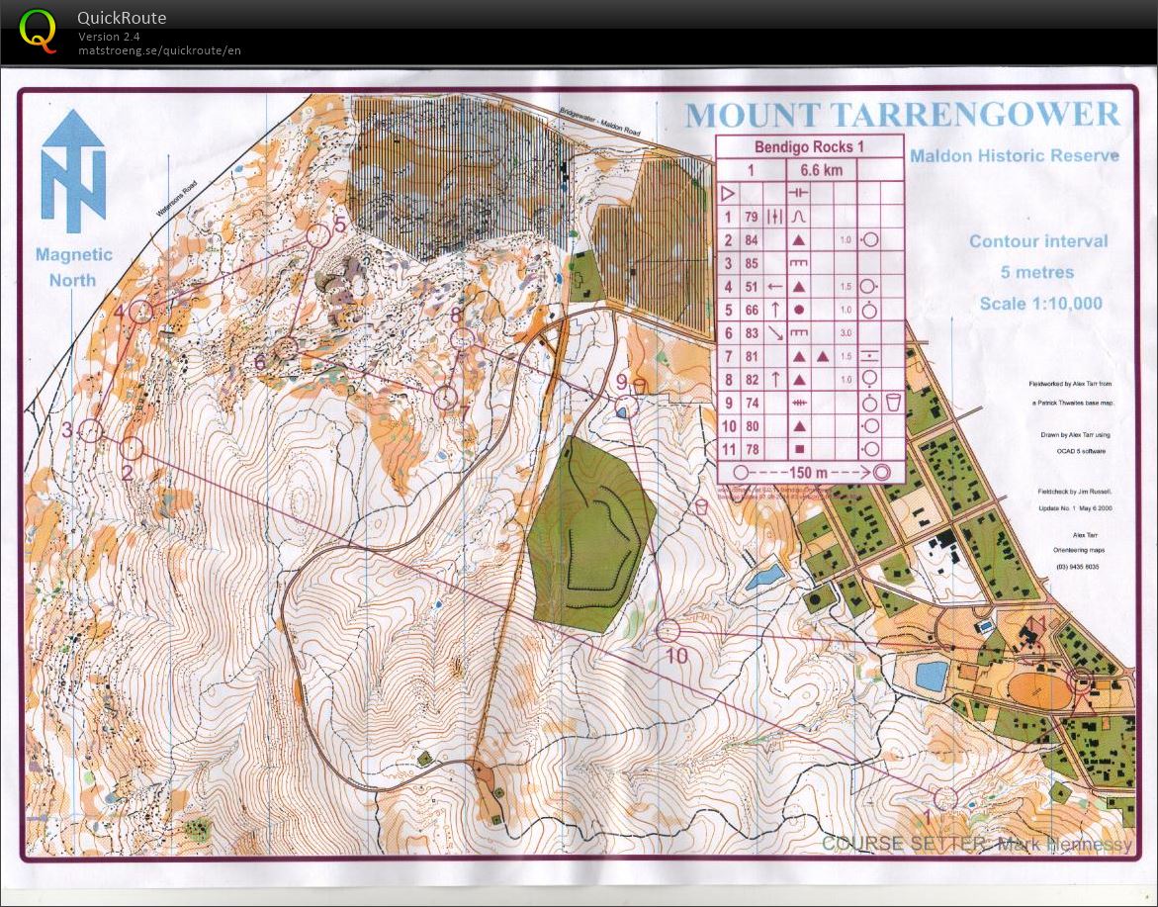Select control circle 4 on the map

pyautogui.click(x=141, y=312)
